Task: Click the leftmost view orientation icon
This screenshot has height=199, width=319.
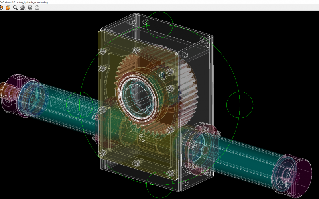Action: 1,8
